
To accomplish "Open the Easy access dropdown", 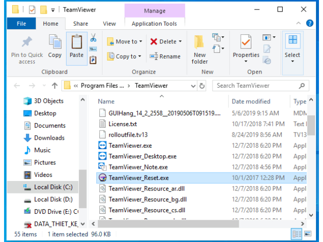I will (218, 49).
